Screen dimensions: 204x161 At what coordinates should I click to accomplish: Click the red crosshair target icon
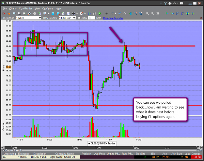tap(4, 13)
